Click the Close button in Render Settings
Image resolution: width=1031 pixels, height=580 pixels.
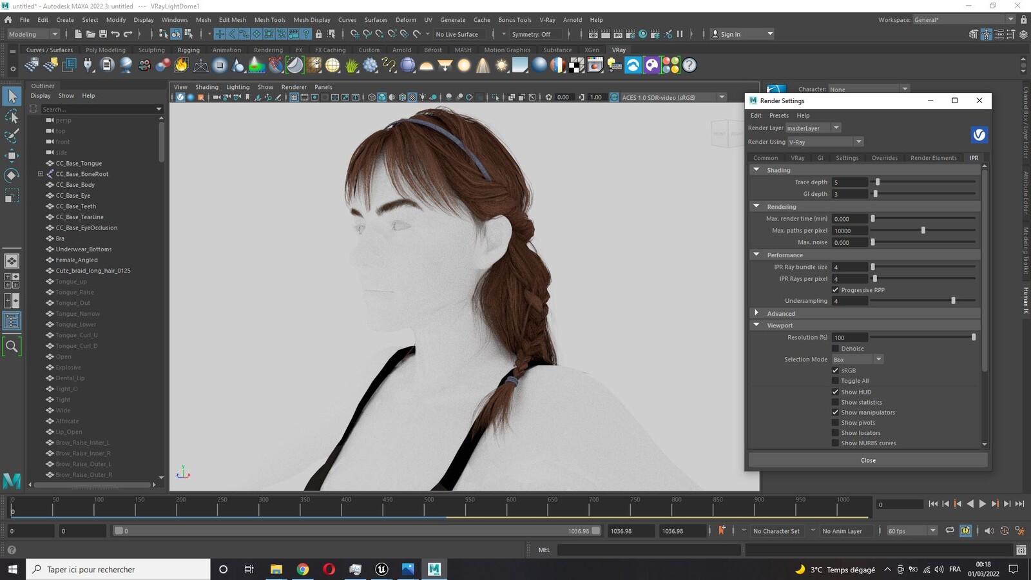(868, 460)
